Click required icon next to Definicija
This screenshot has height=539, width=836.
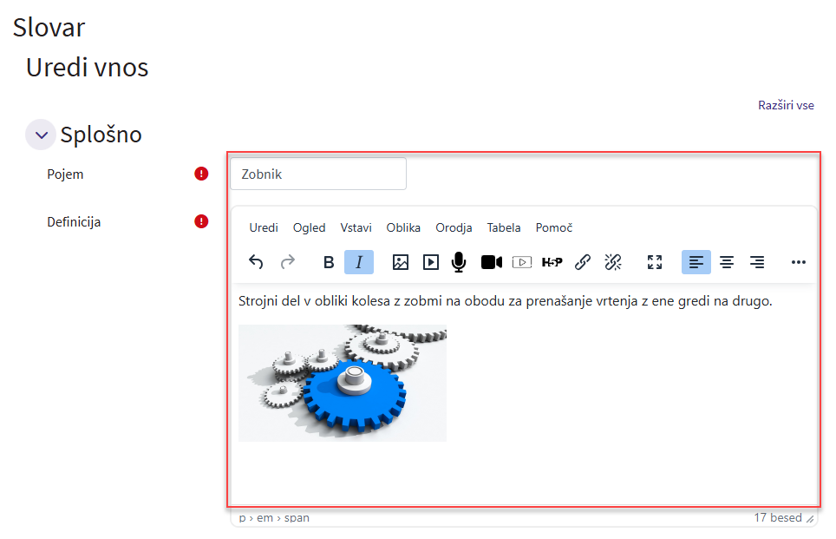201,221
